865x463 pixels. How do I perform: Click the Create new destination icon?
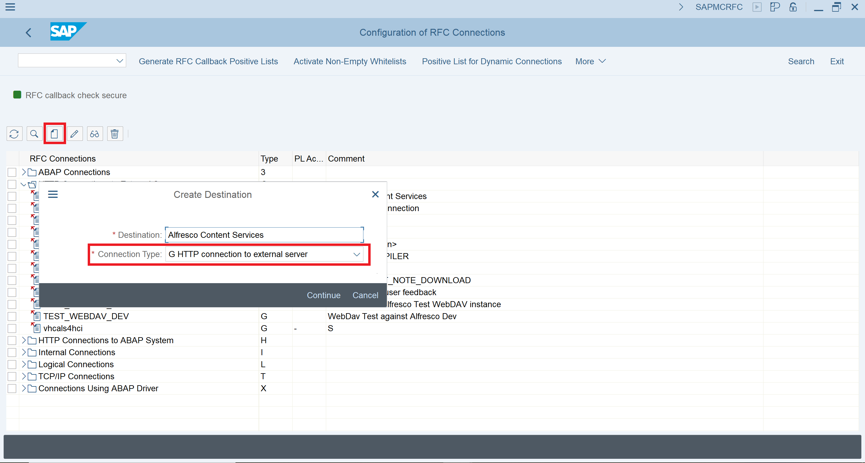[54, 134]
